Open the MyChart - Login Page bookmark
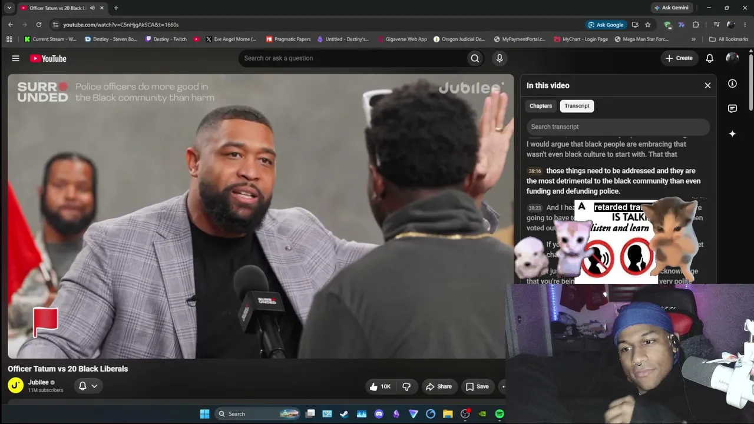 coord(581,39)
